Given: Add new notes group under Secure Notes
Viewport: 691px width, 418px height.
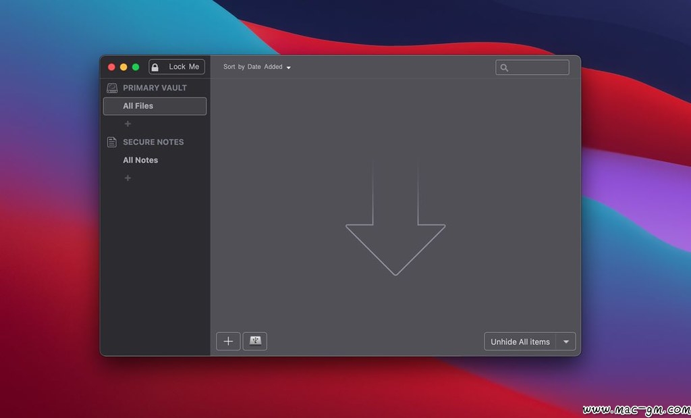Looking at the screenshot, I should [x=128, y=178].
